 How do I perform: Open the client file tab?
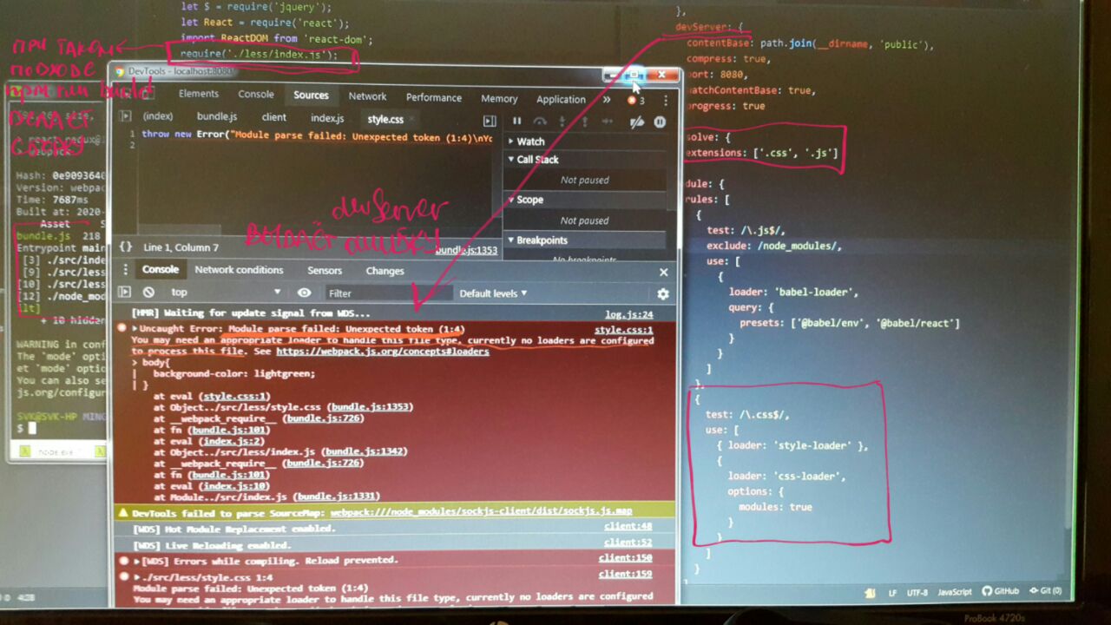point(273,117)
